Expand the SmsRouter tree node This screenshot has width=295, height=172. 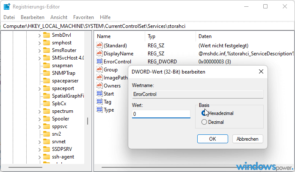39,51
